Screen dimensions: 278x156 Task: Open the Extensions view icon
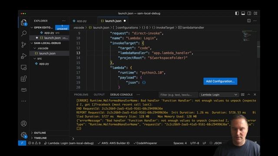point(23,78)
